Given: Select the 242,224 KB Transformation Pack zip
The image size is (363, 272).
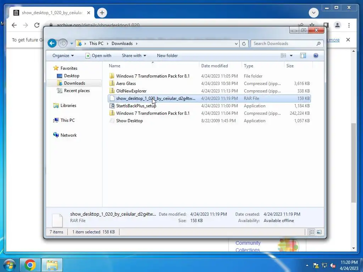Looking at the screenshot, I should point(209,113).
